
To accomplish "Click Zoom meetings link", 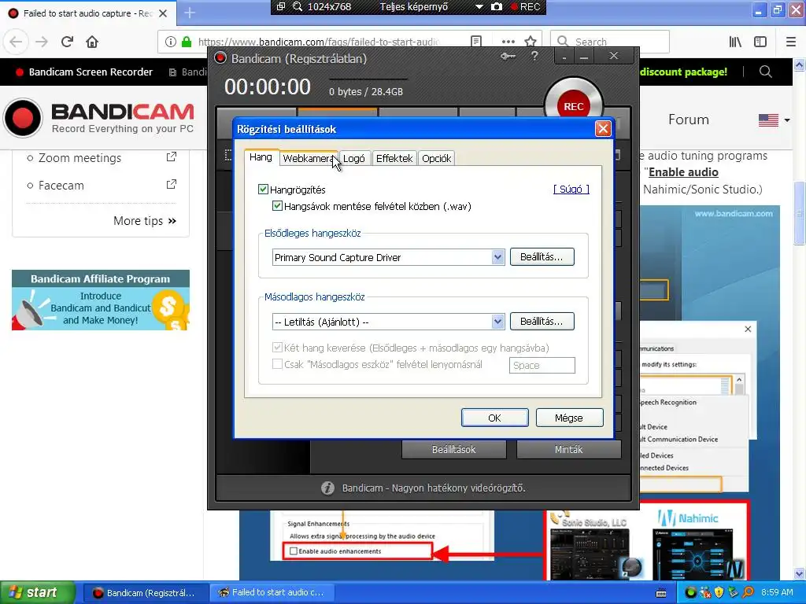I will pyautogui.click(x=79, y=157).
